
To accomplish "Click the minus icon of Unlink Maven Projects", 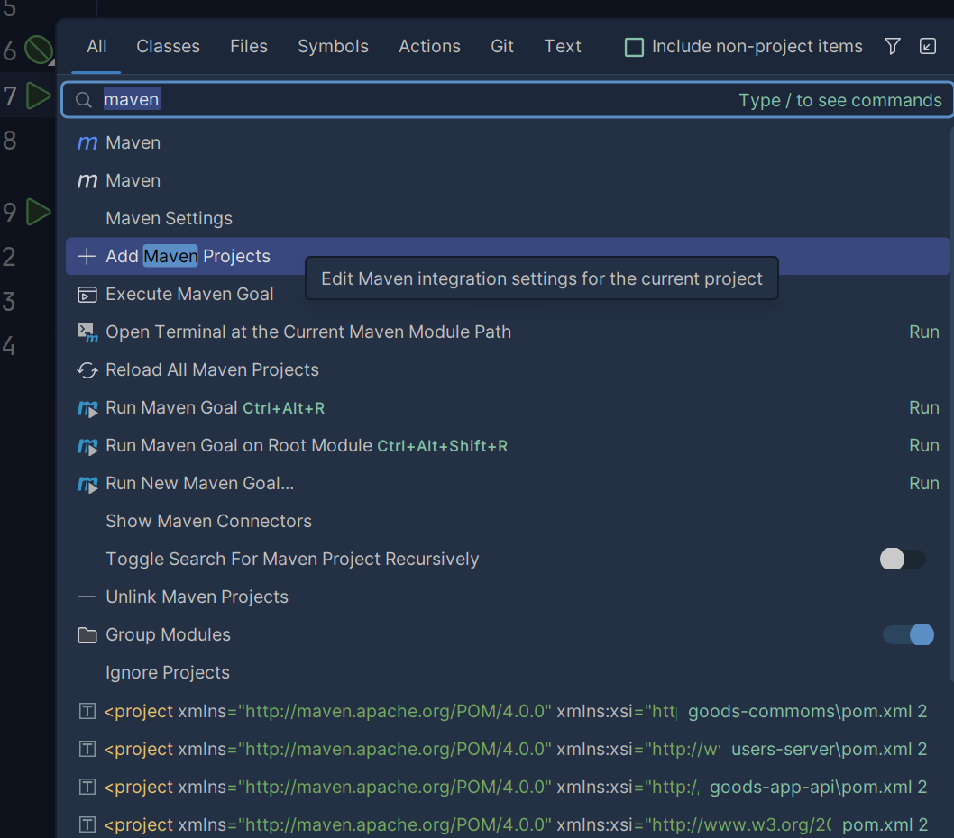I will pos(87,597).
